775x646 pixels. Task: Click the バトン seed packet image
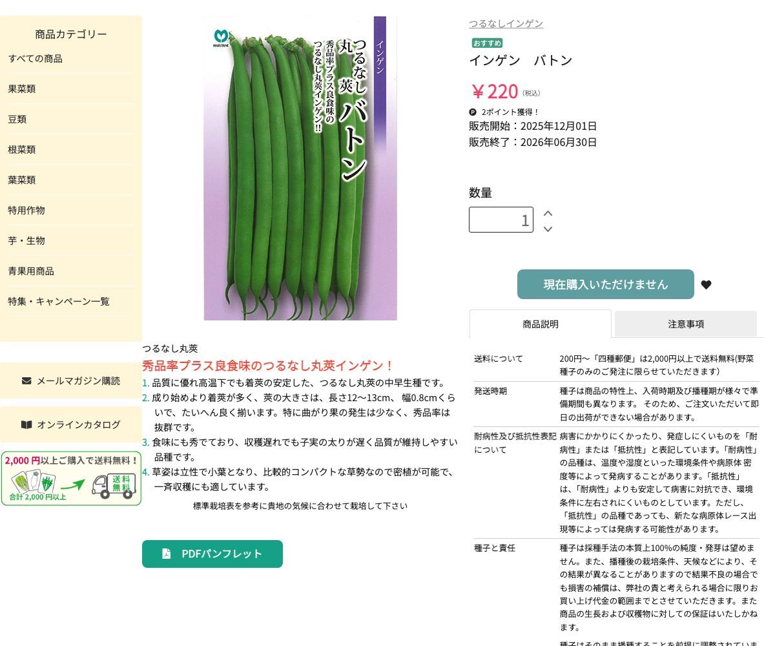(x=300, y=168)
